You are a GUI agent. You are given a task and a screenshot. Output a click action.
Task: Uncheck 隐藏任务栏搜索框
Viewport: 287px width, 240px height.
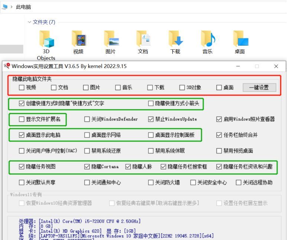click(x=163, y=167)
